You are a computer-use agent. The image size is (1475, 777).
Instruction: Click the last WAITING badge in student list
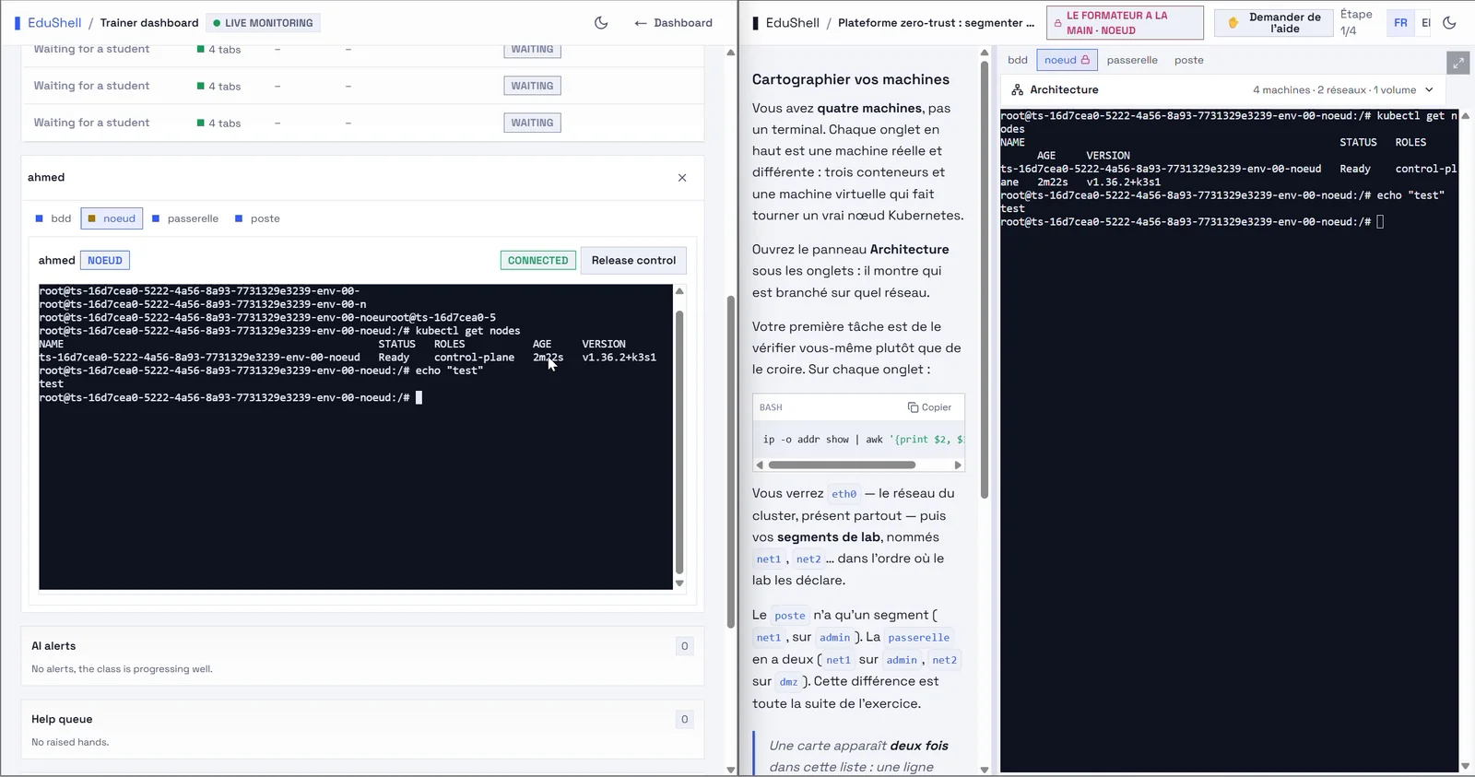(x=532, y=123)
